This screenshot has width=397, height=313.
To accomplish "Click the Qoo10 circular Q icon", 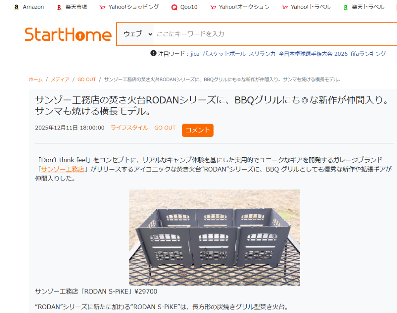I will click(174, 7).
